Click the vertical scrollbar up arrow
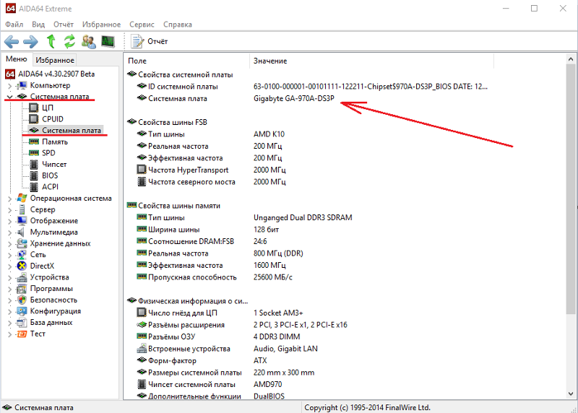This screenshot has width=578, height=413. click(x=571, y=59)
